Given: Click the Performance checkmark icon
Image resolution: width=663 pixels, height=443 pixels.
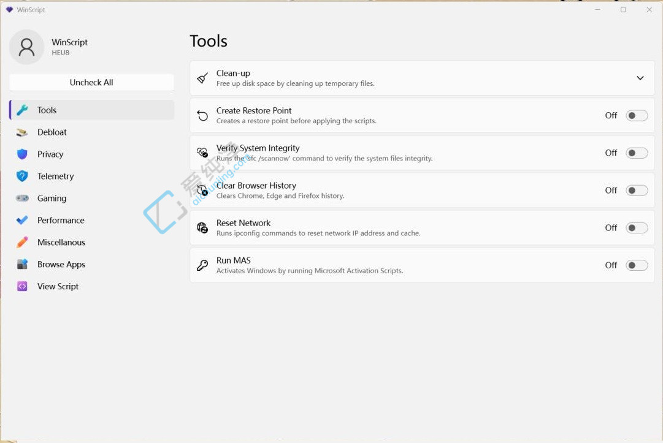Looking at the screenshot, I should (22, 221).
